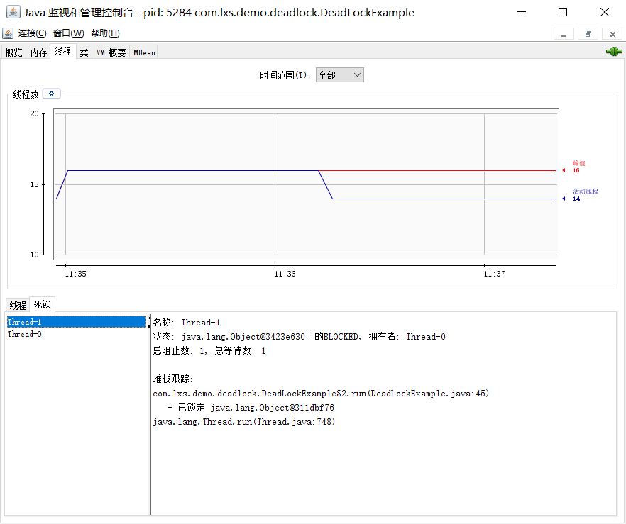Close the inner internal frame
Screen dimensions: 626x524
[613, 34]
